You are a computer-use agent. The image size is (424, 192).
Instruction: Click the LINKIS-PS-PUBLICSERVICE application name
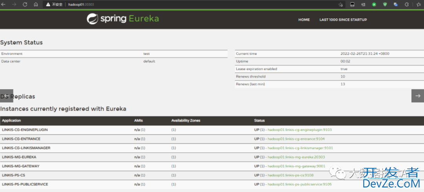[25, 185]
